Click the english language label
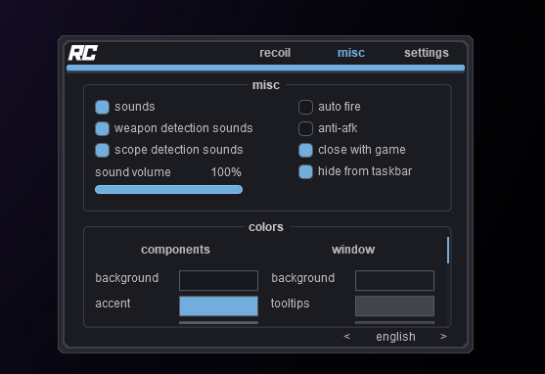The image size is (545, 374). (x=395, y=337)
